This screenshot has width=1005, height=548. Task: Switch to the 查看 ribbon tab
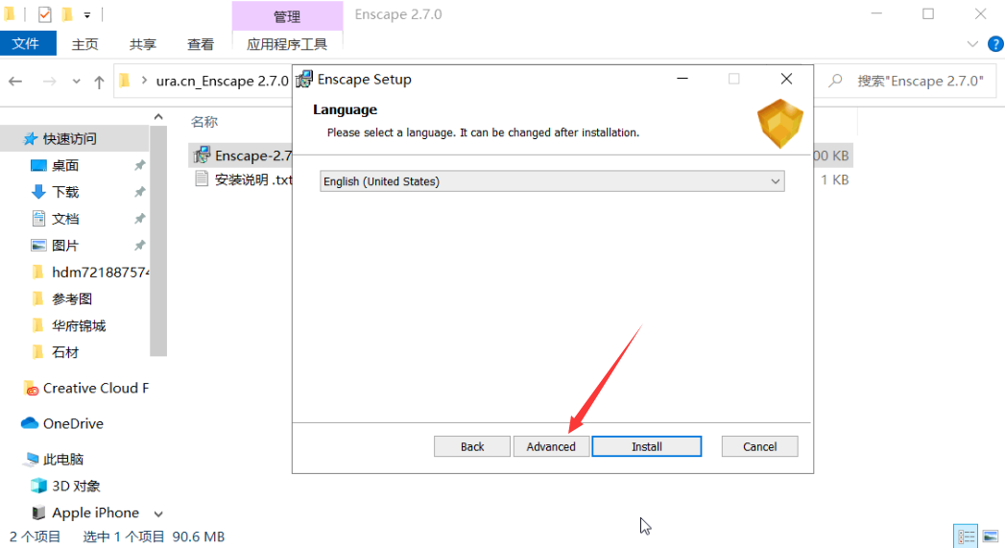[x=200, y=44]
